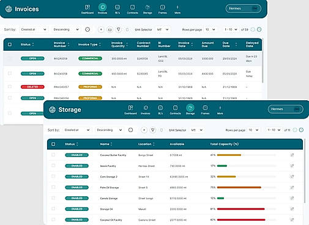Open the Unit Selector MT dropdown in Invoices

163,29
